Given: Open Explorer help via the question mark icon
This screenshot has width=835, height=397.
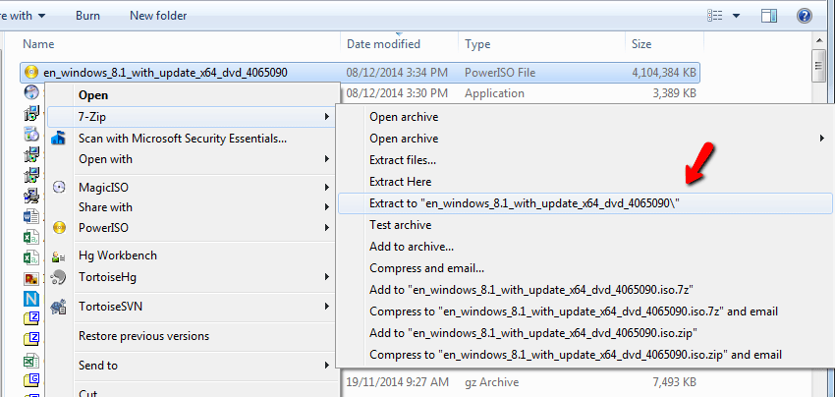Looking at the screenshot, I should [804, 16].
